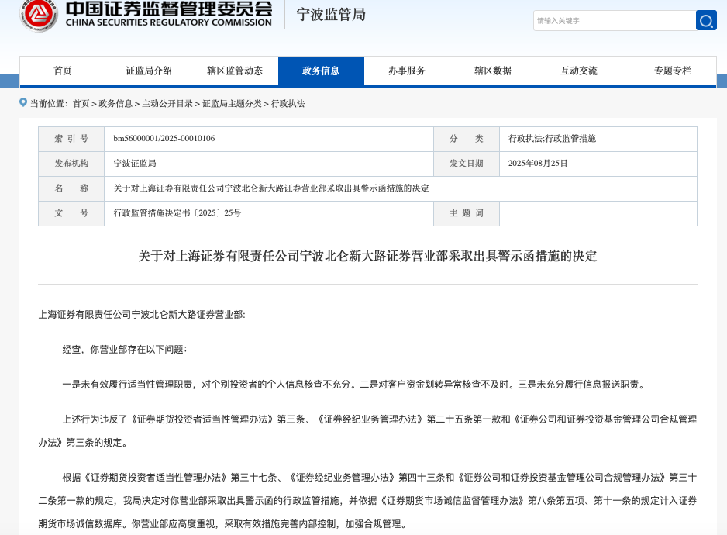Click the paragraph starting 一是未有效履行适当性管理职责

[x=355, y=385]
